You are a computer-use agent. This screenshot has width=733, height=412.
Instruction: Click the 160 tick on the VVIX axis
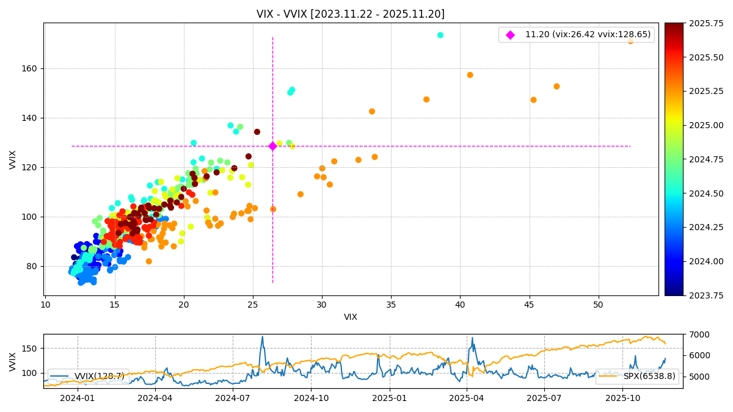[x=31, y=69]
